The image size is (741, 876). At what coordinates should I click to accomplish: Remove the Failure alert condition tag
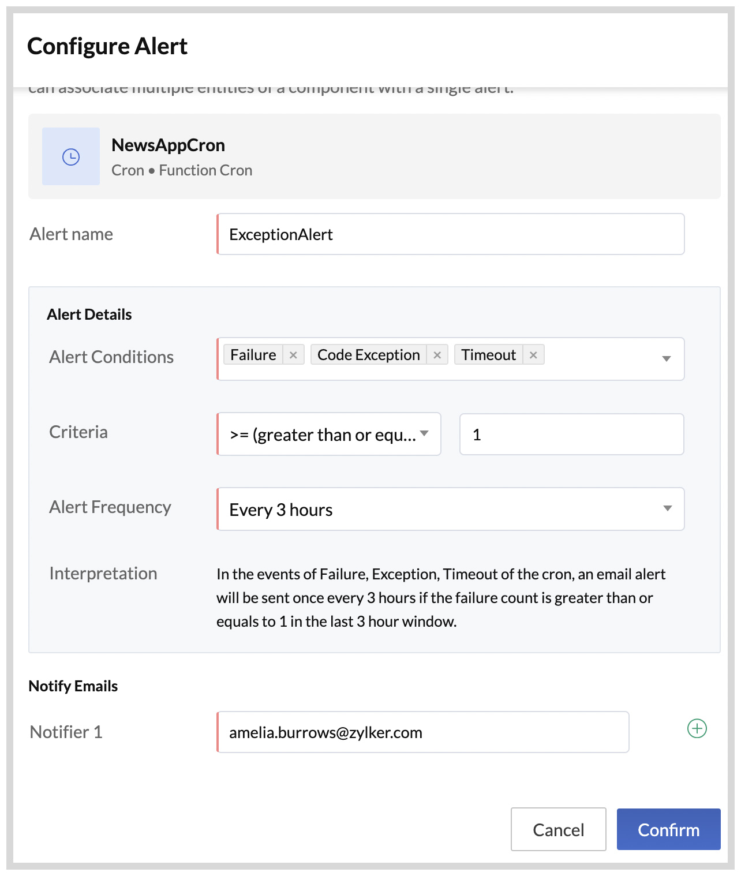pos(294,354)
